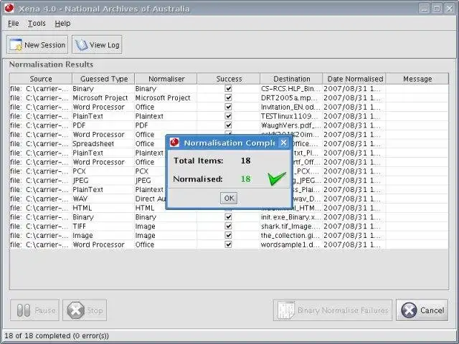
Task: Toggle Success checkbox for wordsample1.d row
Action: [228, 244]
